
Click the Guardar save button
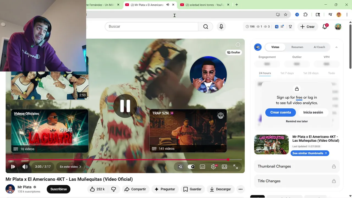pyautogui.click(x=192, y=189)
